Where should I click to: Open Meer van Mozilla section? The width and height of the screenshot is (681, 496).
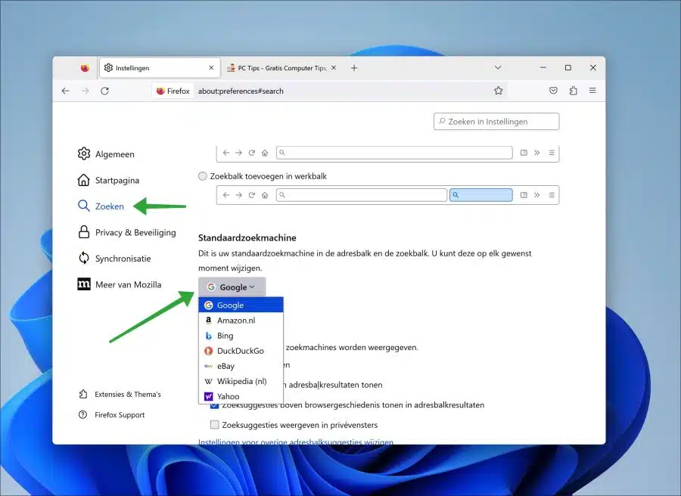[x=120, y=284]
